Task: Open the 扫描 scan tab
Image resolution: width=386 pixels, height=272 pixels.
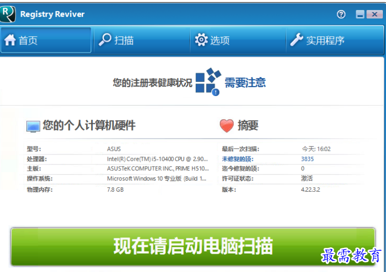Action: 142,40
